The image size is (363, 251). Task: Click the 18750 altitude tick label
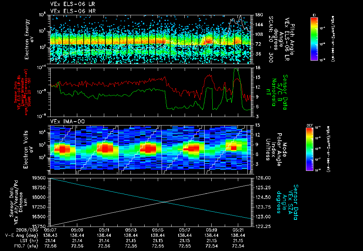[x=39, y=188]
